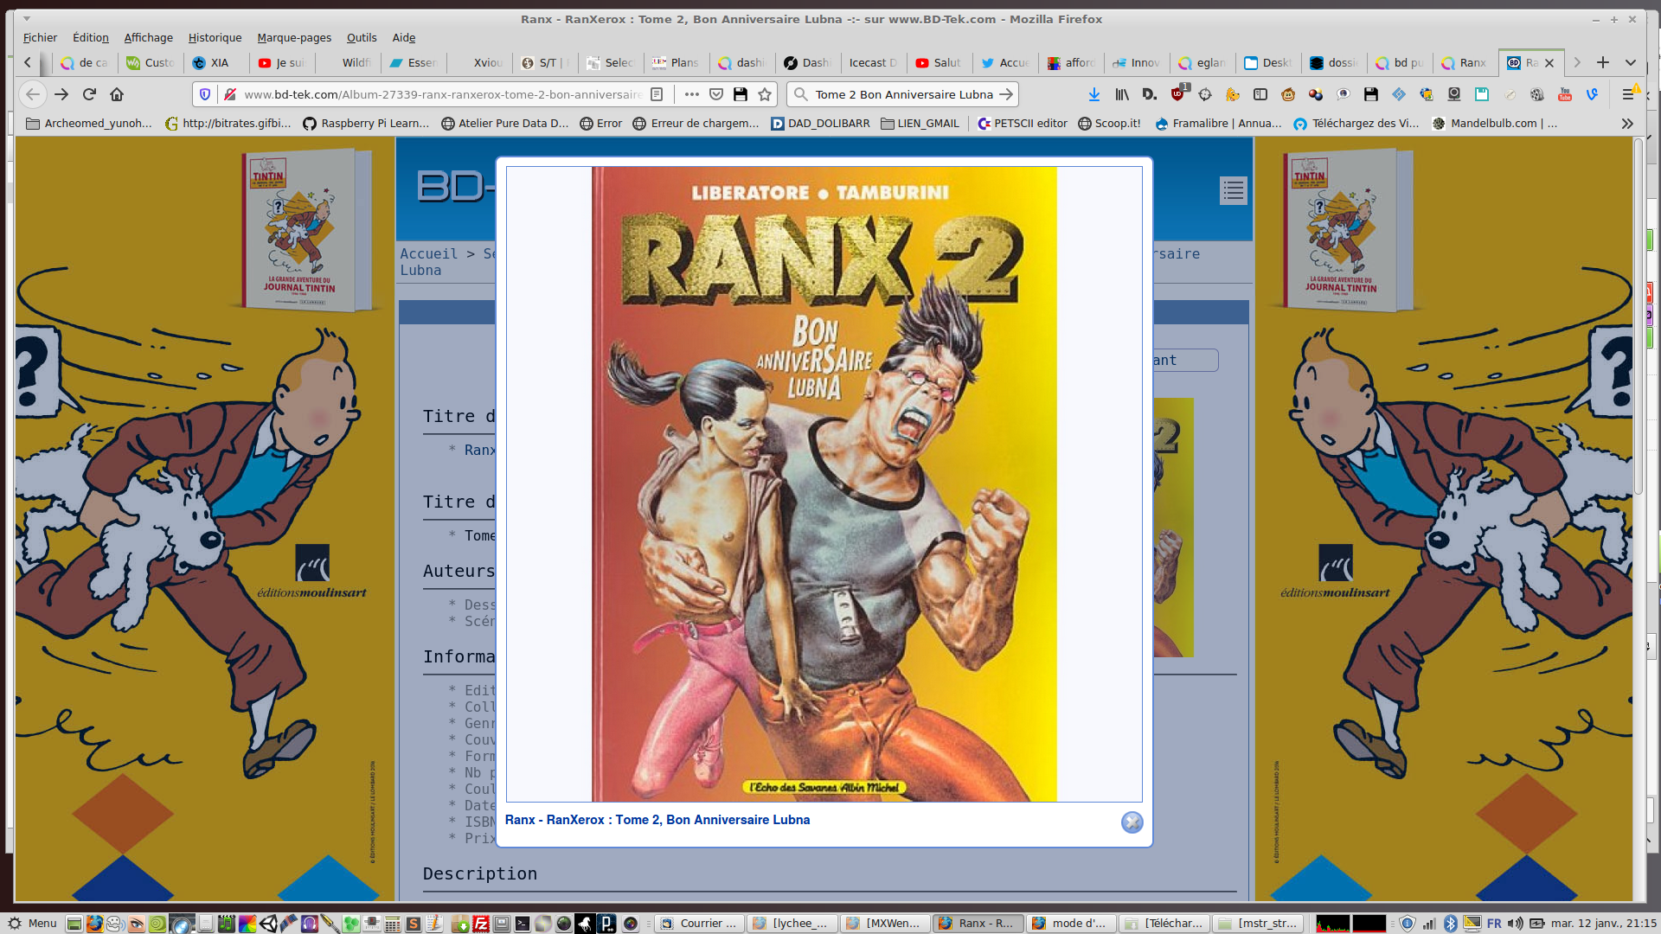The height and width of the screenshot is (934, 1661).
Task: Reload the current page
Action: pos(89,94)
